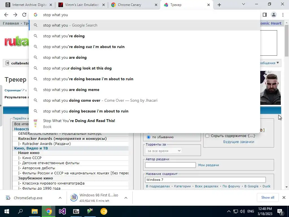Select '|- Кино СССР' list row

[x=71, y=158]
